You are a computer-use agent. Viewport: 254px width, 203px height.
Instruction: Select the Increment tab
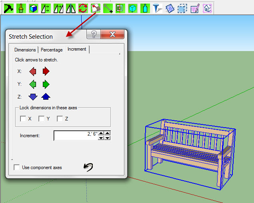(77, 49)
